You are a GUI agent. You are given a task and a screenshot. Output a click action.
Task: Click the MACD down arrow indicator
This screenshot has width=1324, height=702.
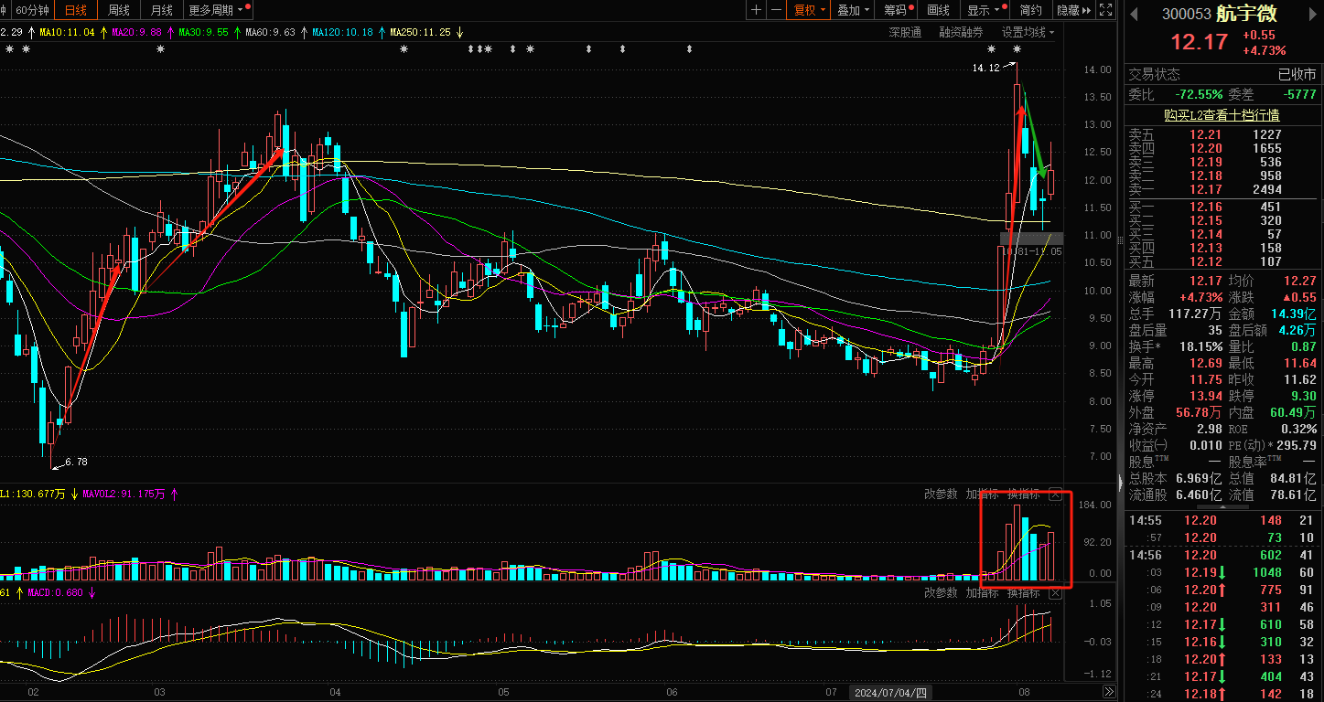click(91, 593)
